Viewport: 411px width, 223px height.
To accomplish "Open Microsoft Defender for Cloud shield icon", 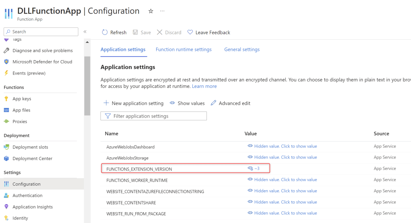I will (6, 62).
